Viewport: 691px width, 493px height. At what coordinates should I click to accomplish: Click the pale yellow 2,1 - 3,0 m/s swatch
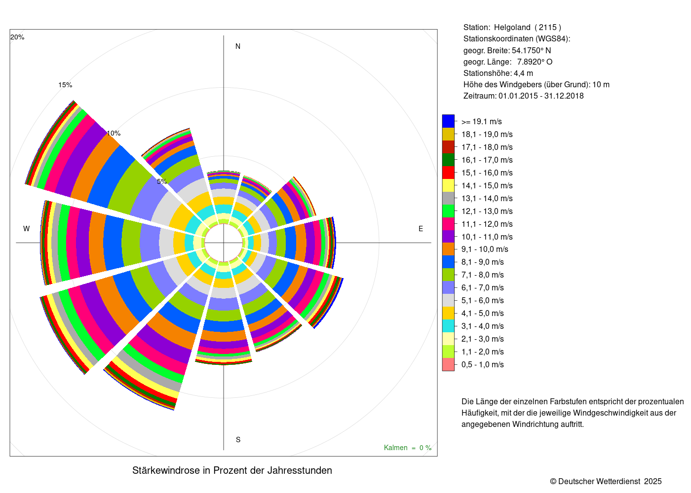pos(448,339)
